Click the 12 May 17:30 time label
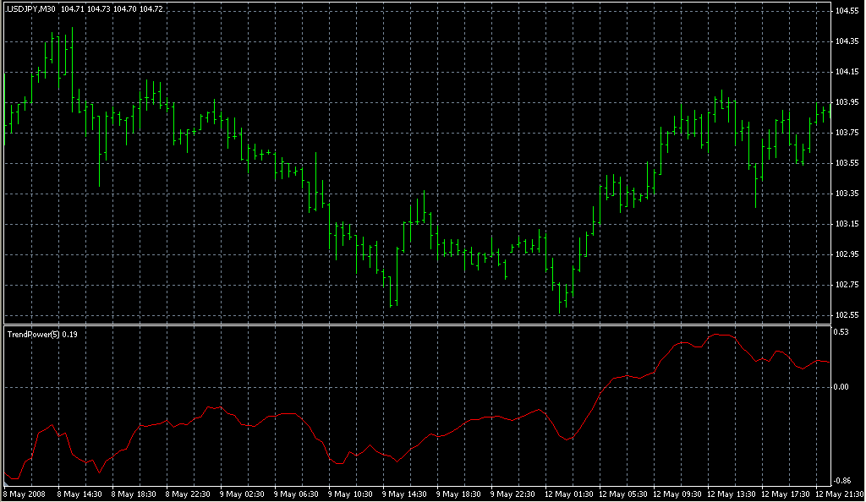The image size is (866, 502). pyautogui.click(x=786, y=494)
